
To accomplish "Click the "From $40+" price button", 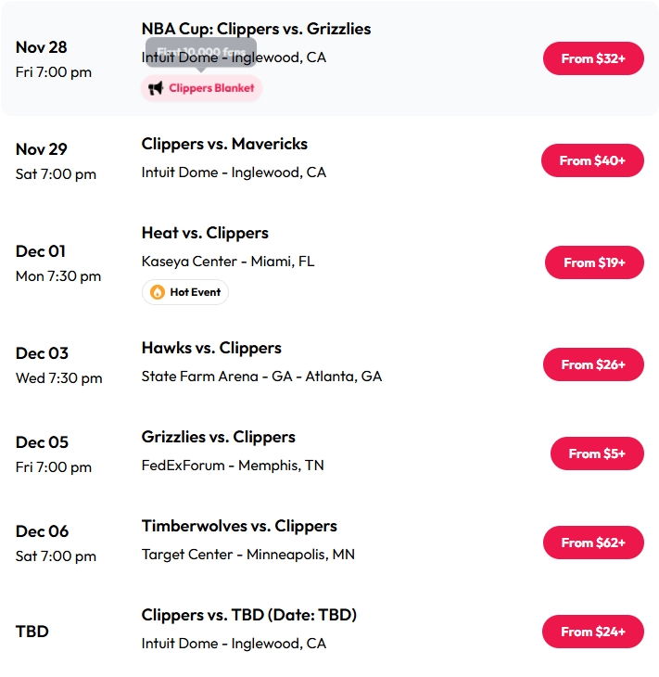I will 592,160.
